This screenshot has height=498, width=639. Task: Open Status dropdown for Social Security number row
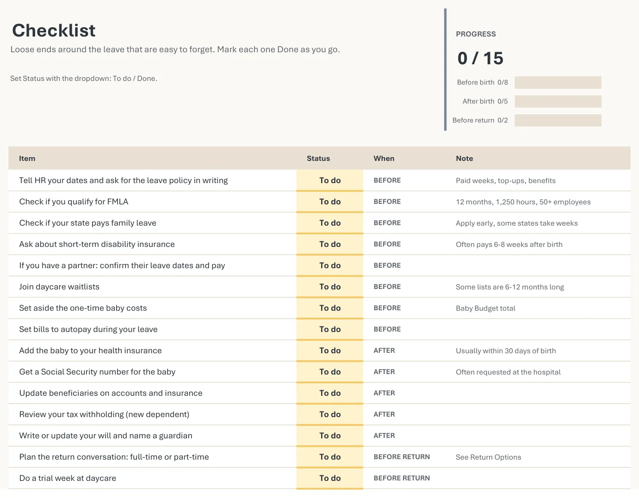pyautogui.click(x=329, y=372)
